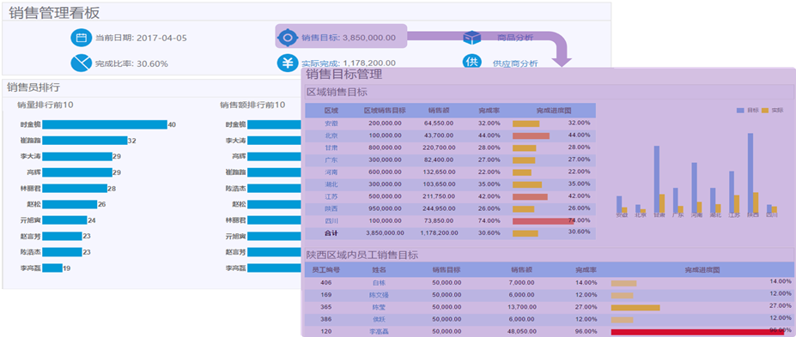Click the 合计 total row label

coord(331,233)
